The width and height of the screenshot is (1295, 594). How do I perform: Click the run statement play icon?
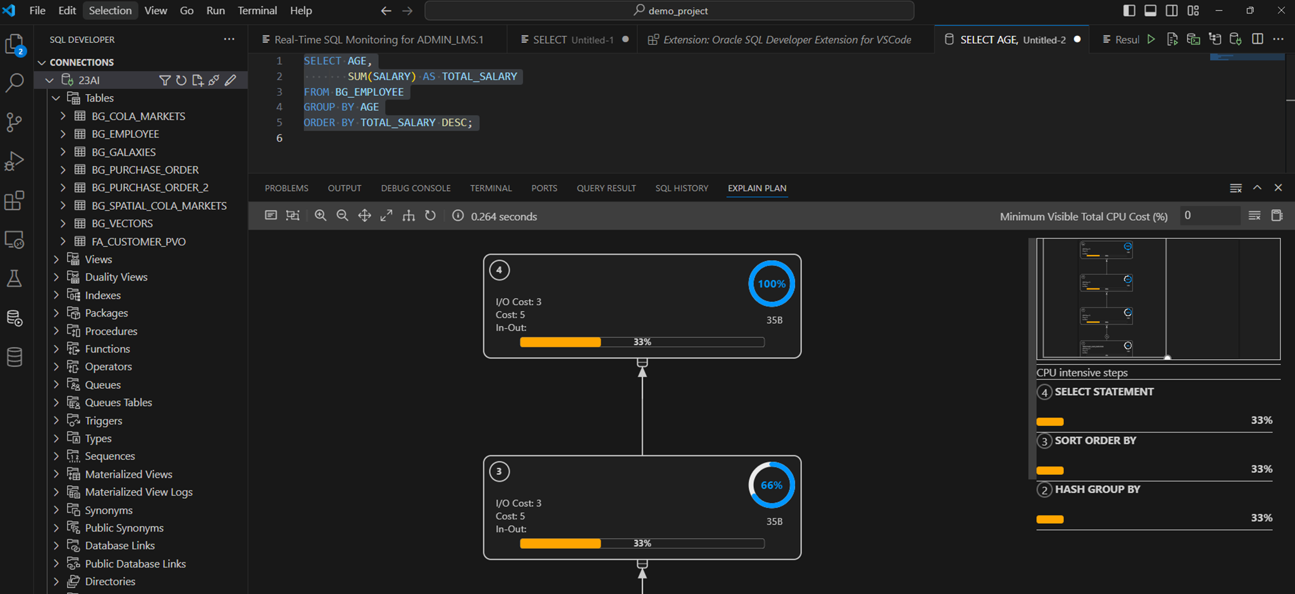pos(1151,39)
